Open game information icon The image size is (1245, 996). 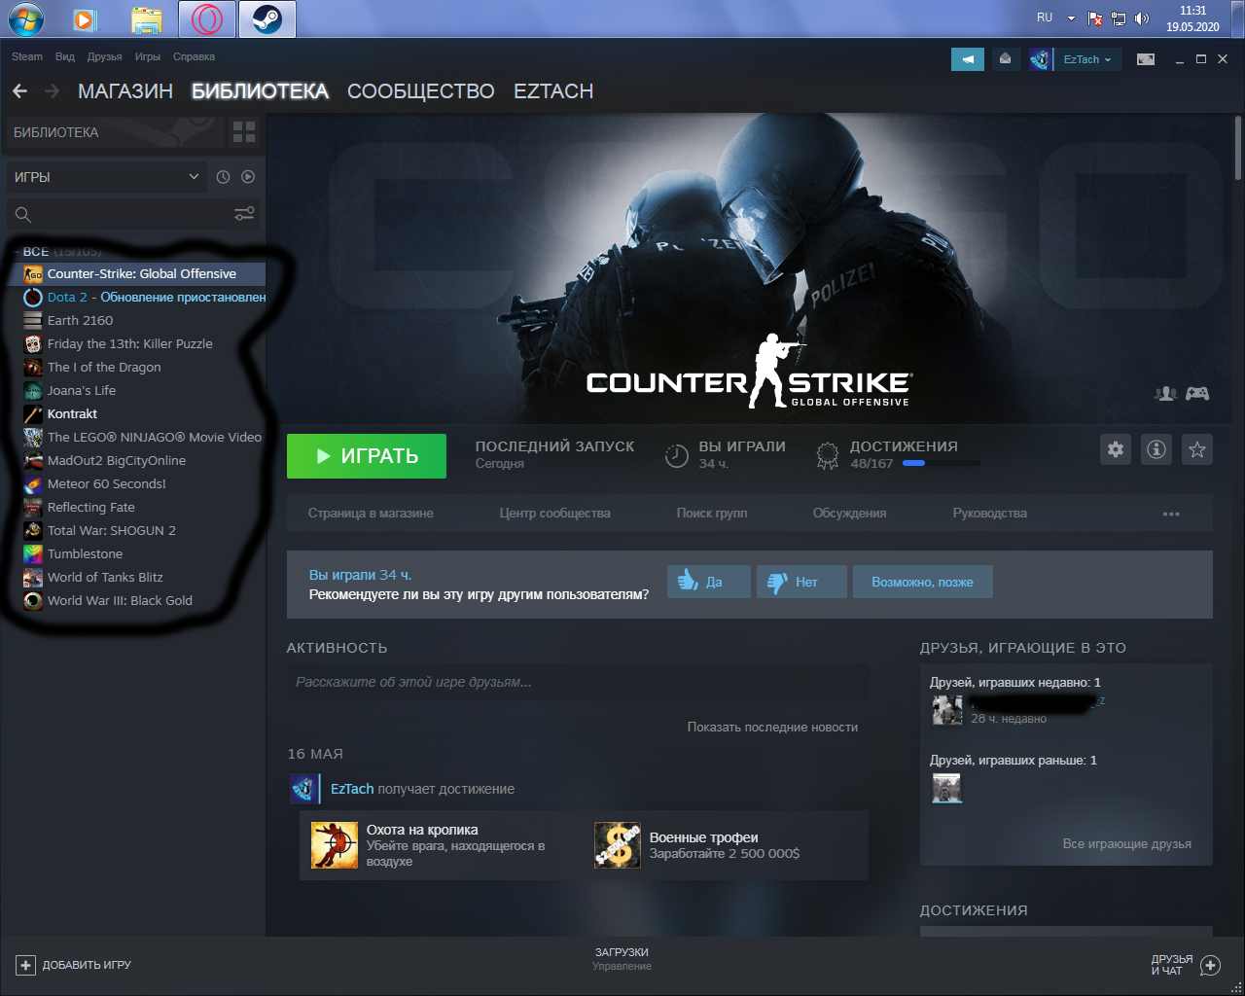pos(1156,449)
